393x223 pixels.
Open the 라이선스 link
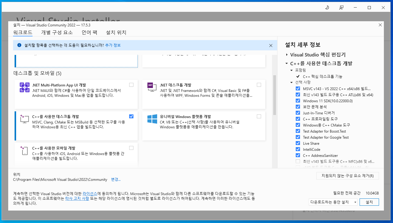click(90, 194)
